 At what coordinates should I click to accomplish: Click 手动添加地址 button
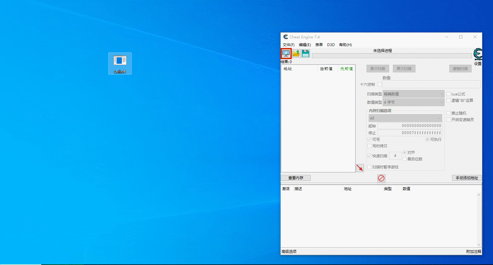[x=467, y=178]
